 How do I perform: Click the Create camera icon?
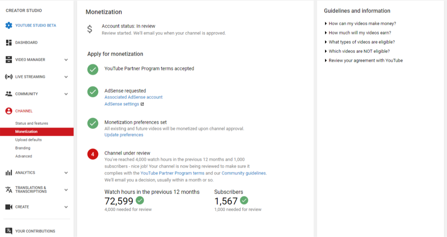[9, 207]
